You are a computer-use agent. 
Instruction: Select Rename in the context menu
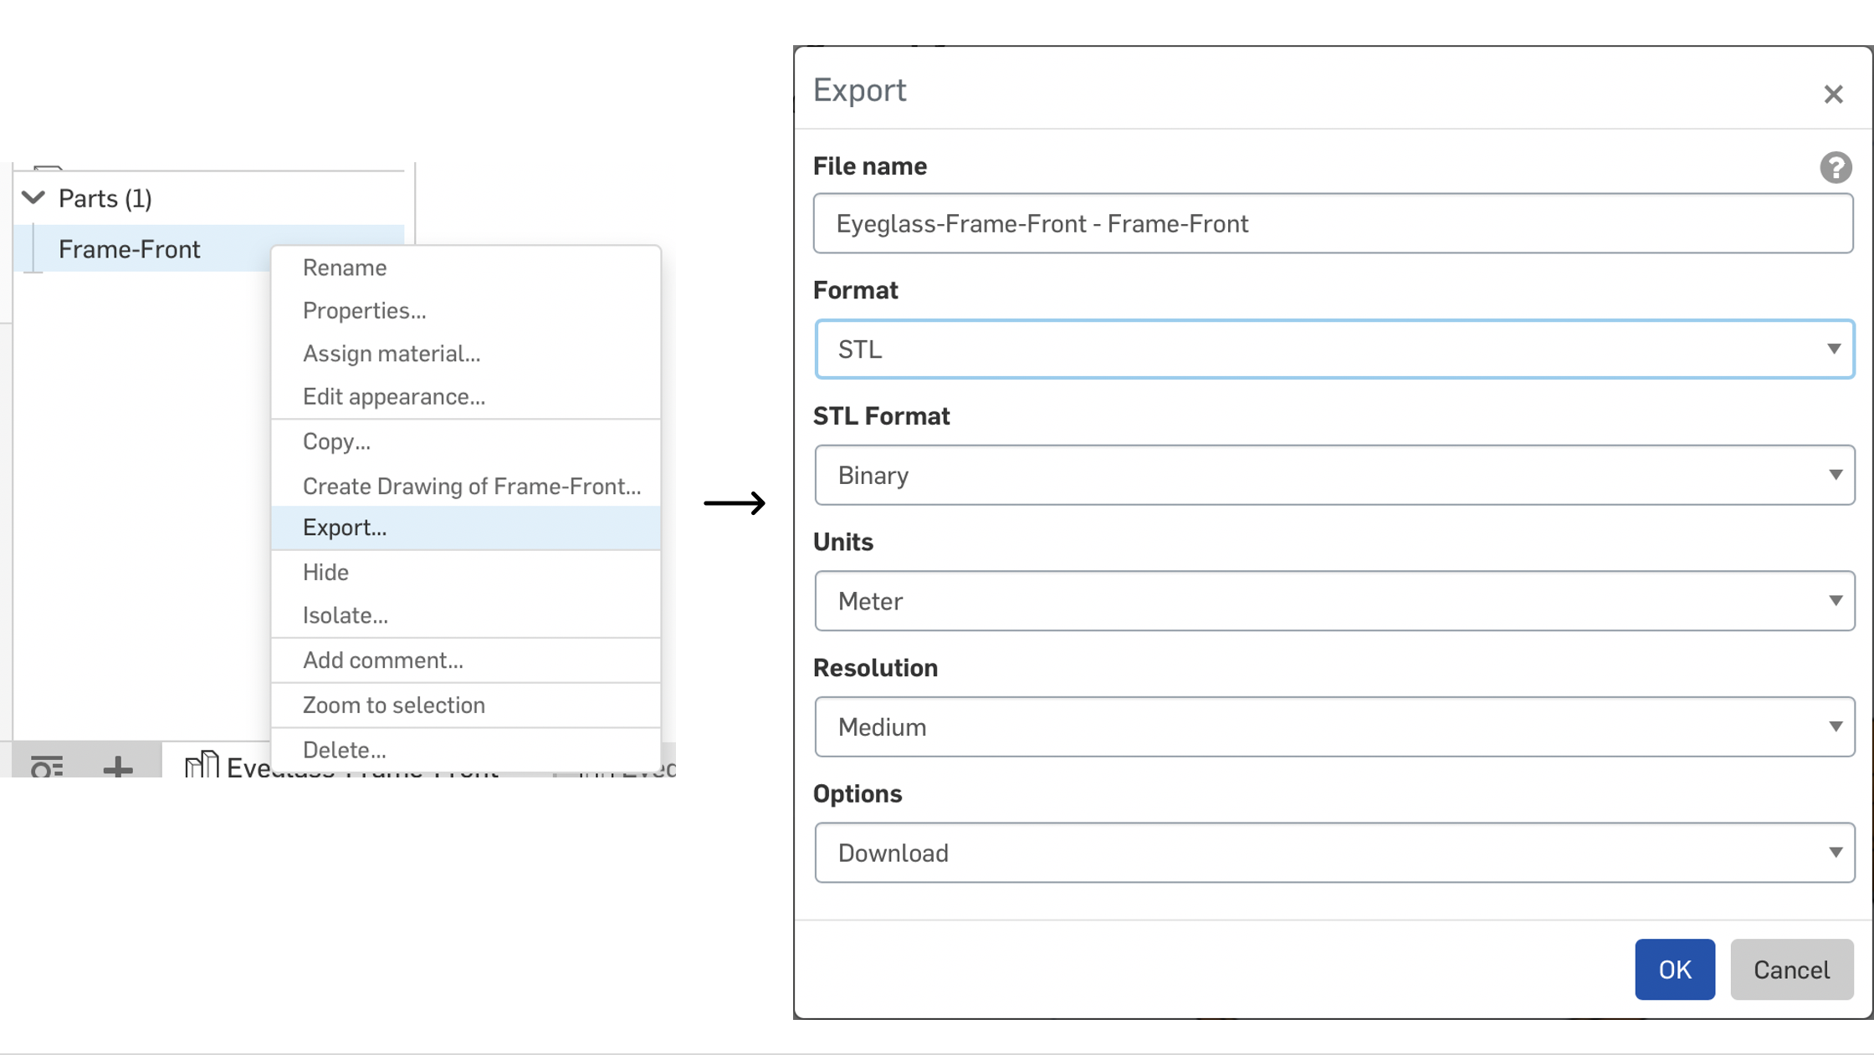[345, 268]
